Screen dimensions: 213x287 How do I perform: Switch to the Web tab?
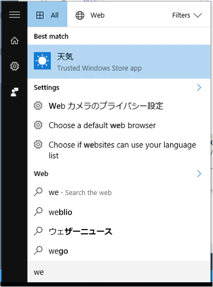tap(90, 15)
